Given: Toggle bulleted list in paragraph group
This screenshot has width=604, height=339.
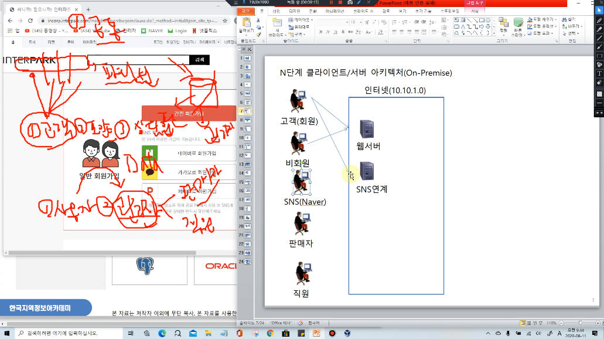Looking at the screenshot, I should pos(394,22).
